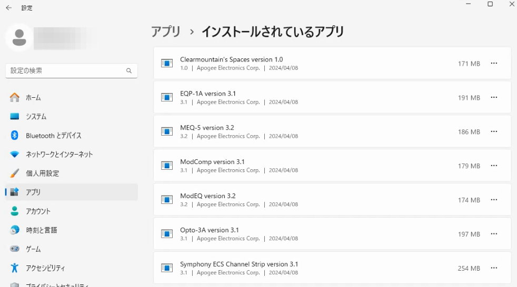
Task: Click the search magnifier icon
Action: 129,71
